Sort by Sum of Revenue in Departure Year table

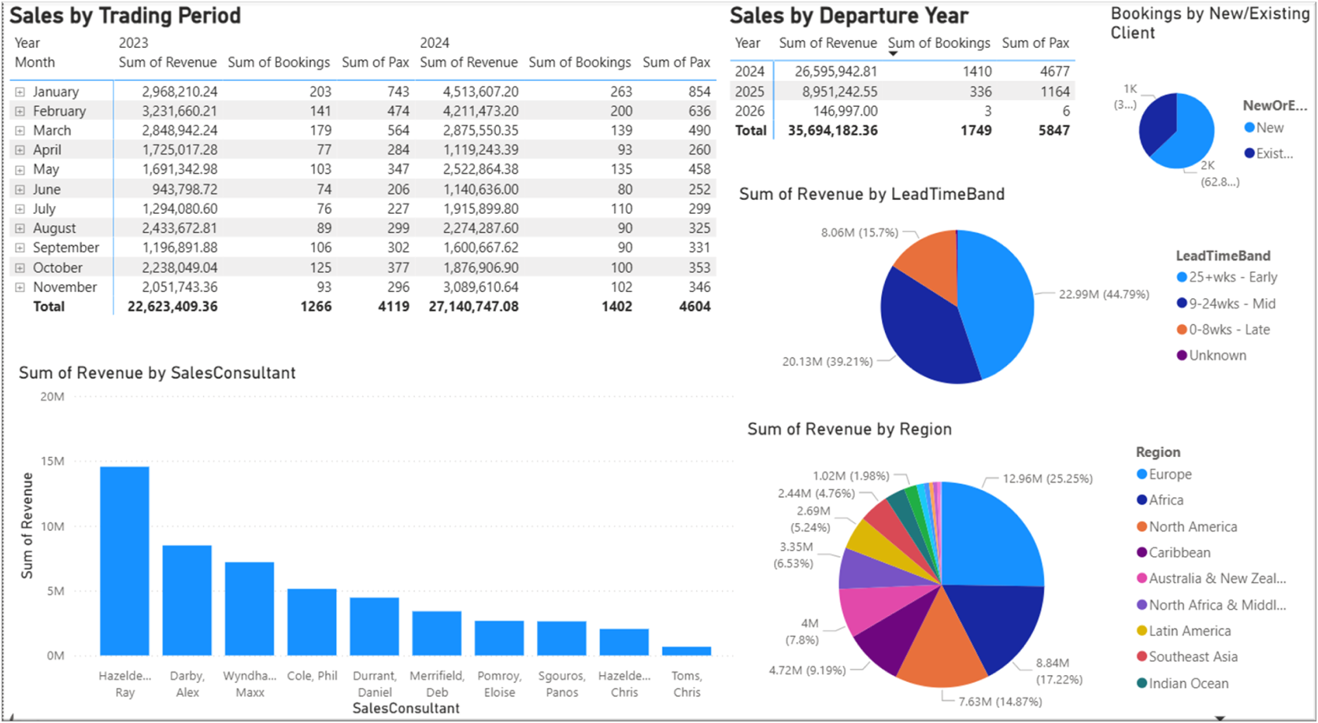pyautogui.click(x=827, y=43)
